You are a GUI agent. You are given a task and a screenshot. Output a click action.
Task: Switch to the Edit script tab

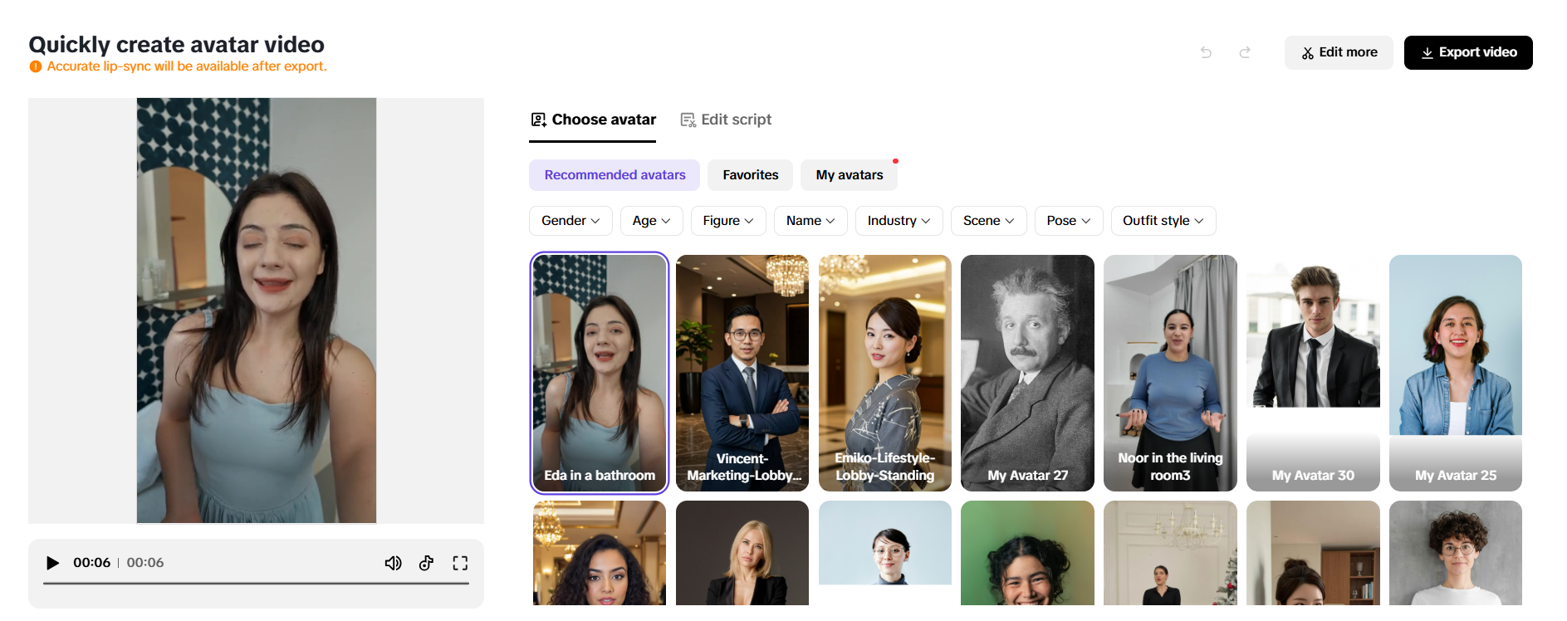click(726, 120)
